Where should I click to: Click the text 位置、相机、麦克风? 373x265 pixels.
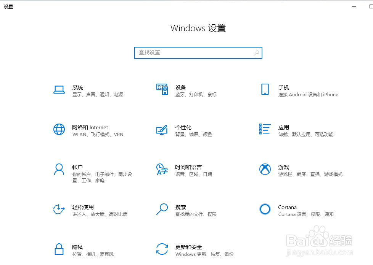[93, 254]
